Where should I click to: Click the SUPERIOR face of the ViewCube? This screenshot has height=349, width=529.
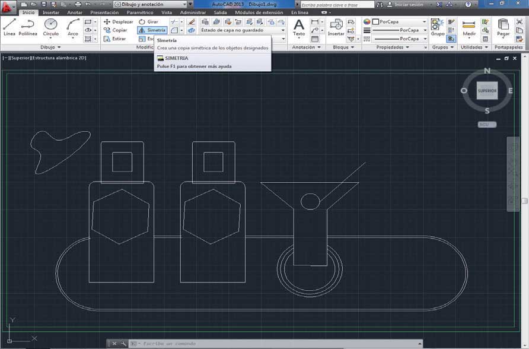[x=487, y=91]
